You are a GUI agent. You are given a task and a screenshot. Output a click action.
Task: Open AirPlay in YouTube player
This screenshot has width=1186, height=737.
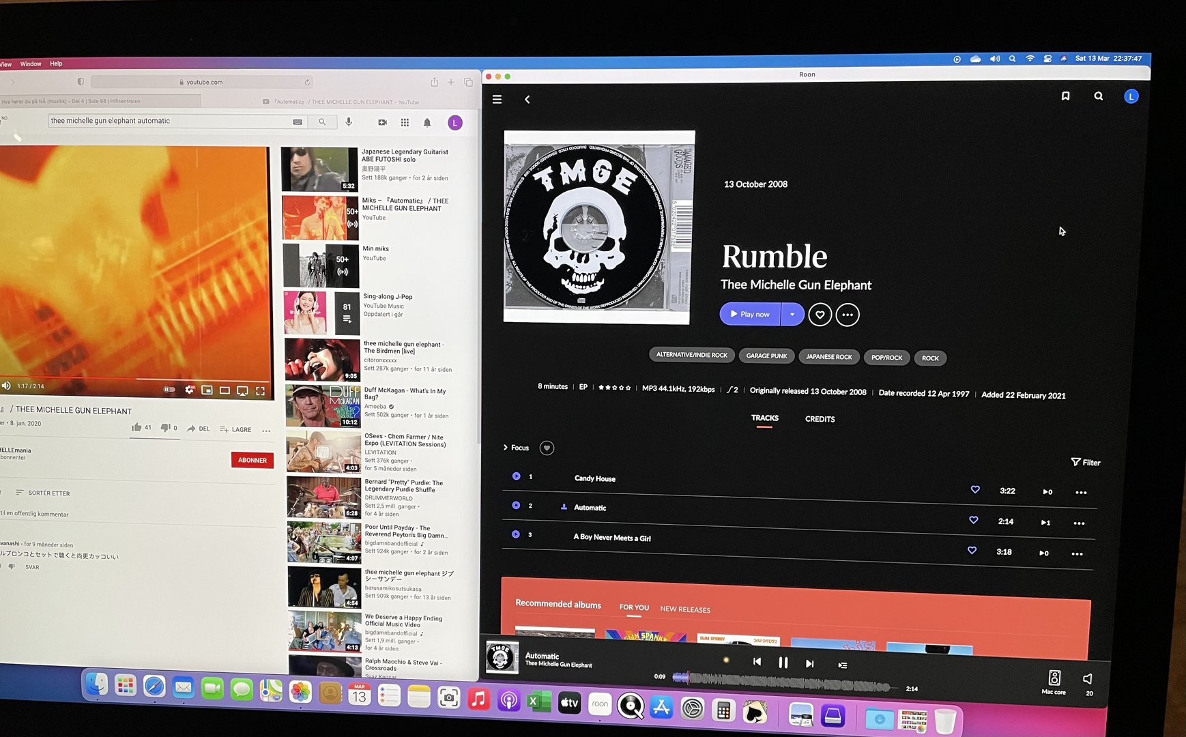(242, 391)
